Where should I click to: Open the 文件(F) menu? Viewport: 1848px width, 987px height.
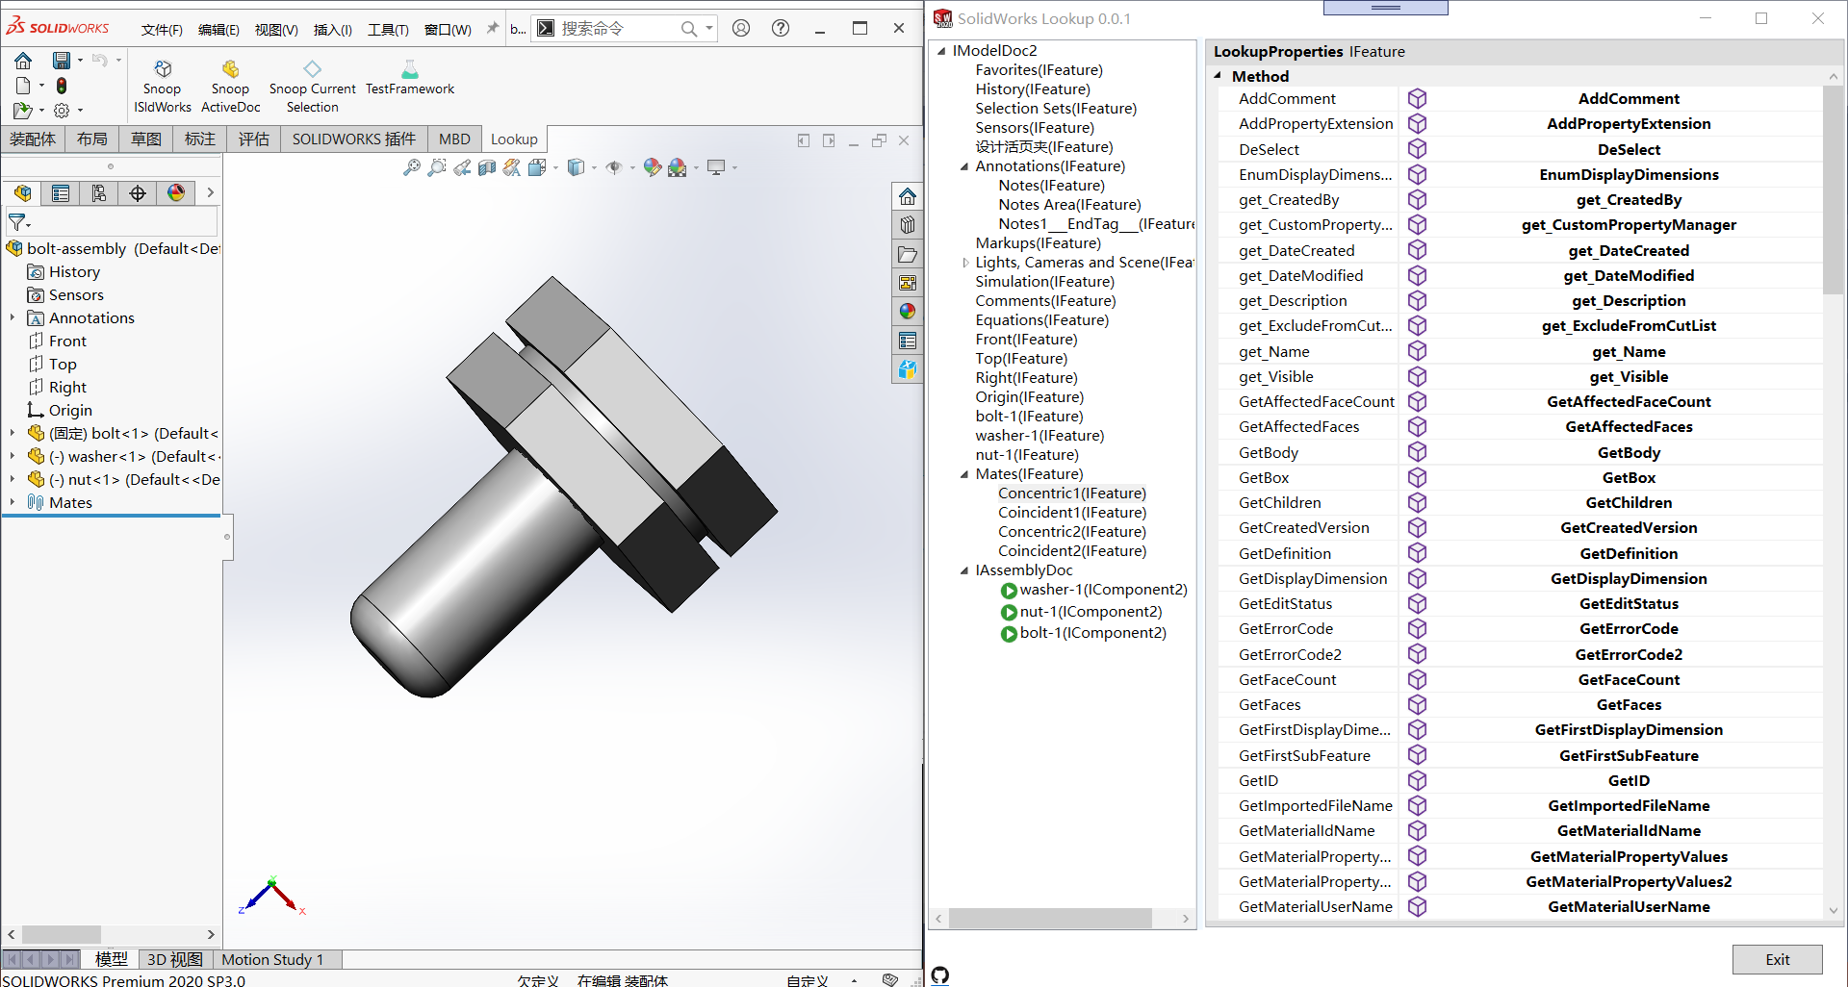click(x=162, y=30)
